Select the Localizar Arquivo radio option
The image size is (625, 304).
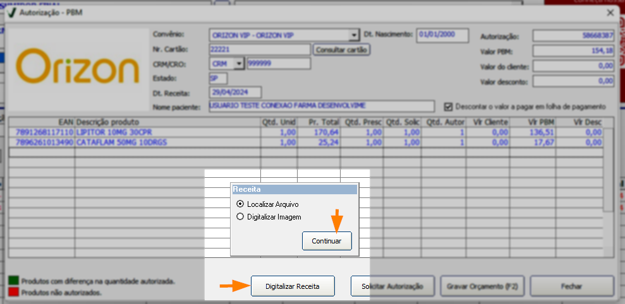click(240, 204)
